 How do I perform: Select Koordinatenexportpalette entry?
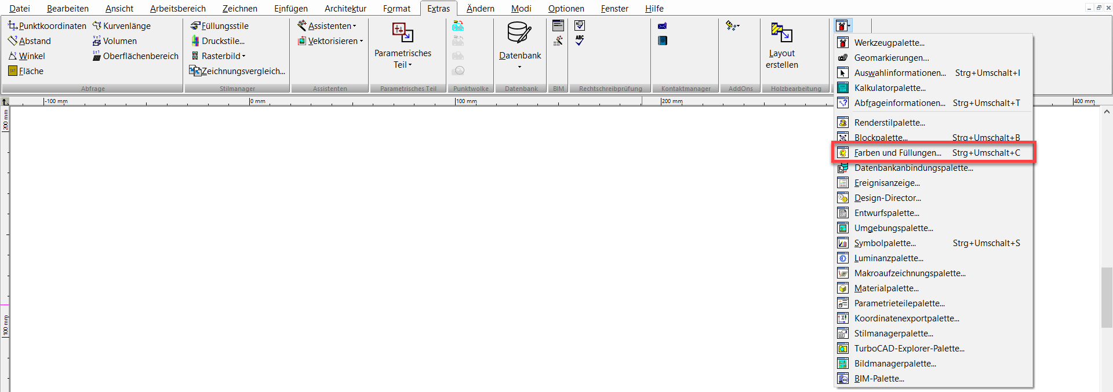(933, 318)
